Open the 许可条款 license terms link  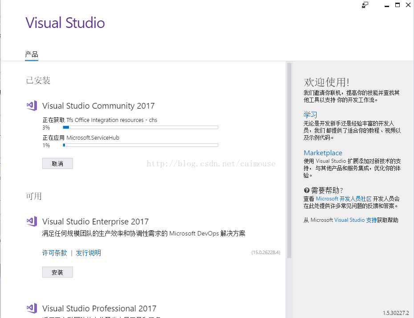pyautogui.click(x=55, y=253)
